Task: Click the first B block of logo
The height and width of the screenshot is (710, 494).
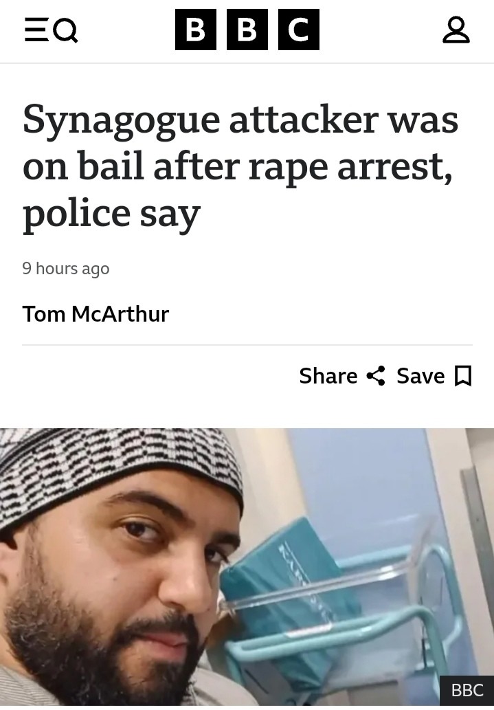Action: coord(196,30)
